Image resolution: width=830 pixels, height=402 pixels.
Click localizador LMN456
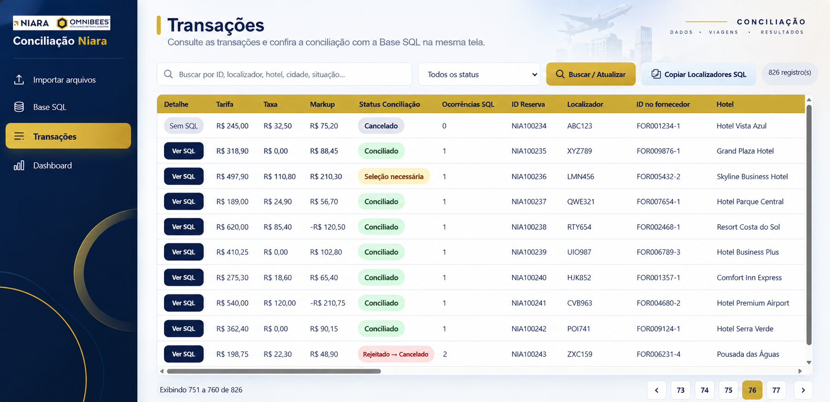[x=580, y=176]
